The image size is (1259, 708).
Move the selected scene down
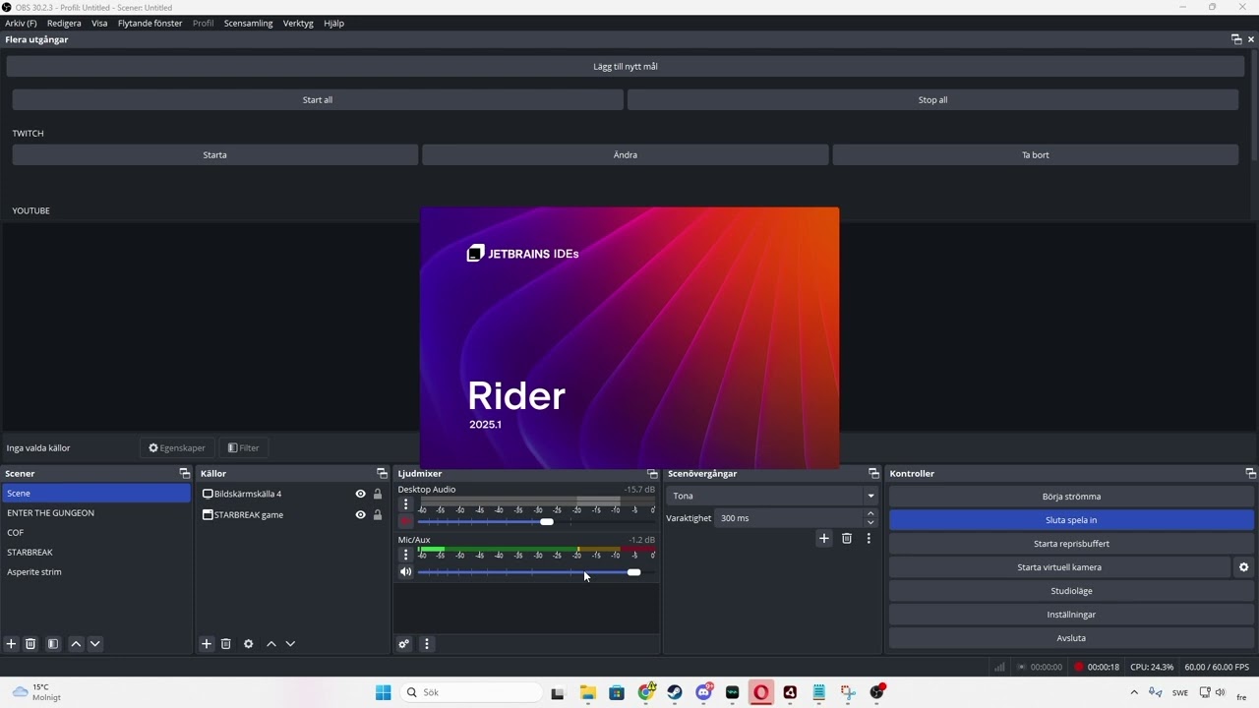[x=95, y=644]
